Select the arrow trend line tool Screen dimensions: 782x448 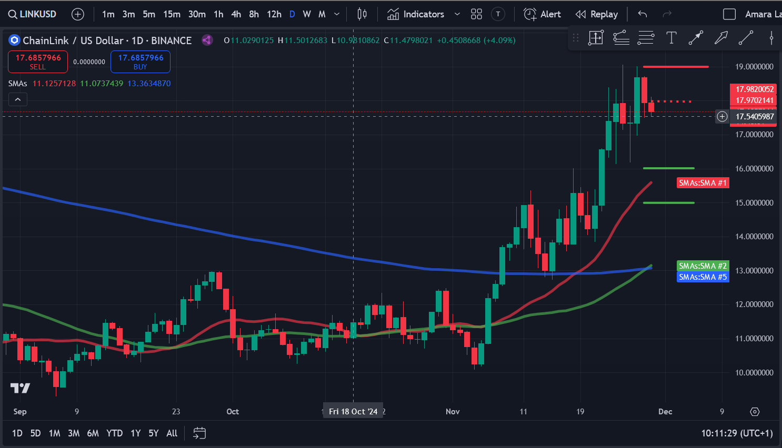(x=696, y=37)
